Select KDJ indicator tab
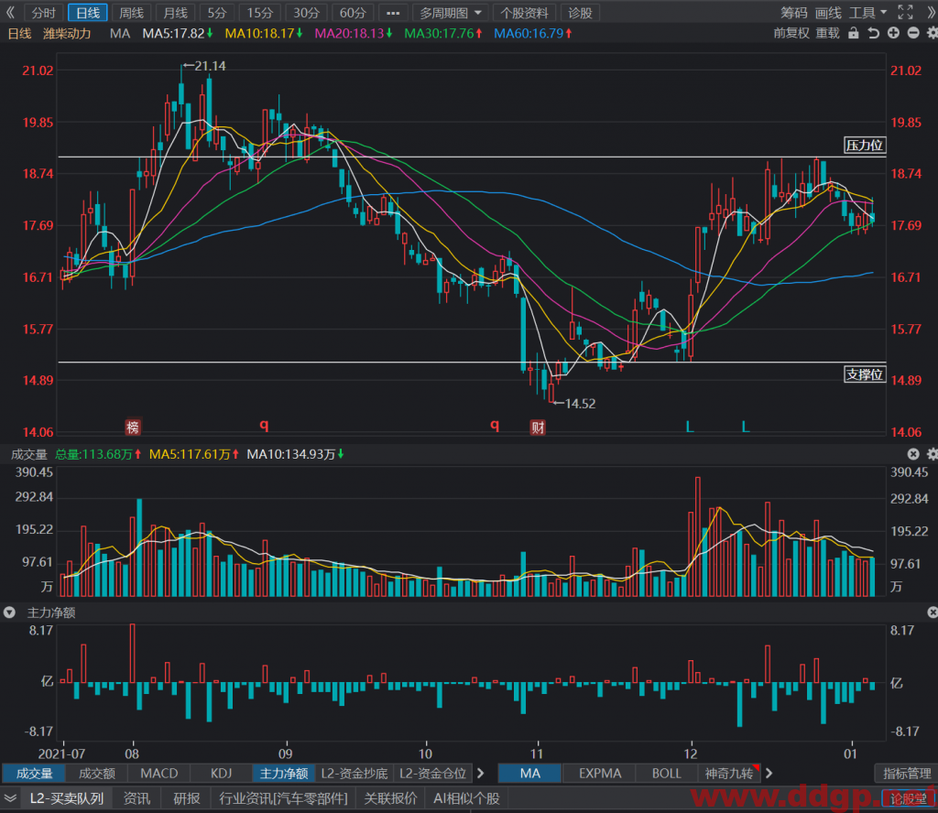This screenshot has width=938, height=813. [222, 773]
